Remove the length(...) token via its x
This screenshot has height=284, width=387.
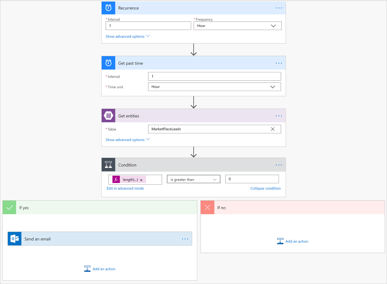[x=141, y=180]
